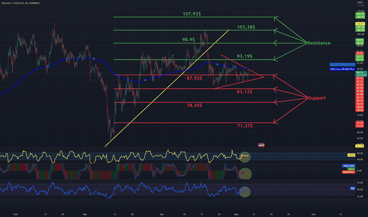Click date 24 on the time axis
Image resolution: width=368 pixels, height=217 pixels.
click(219, 214)
